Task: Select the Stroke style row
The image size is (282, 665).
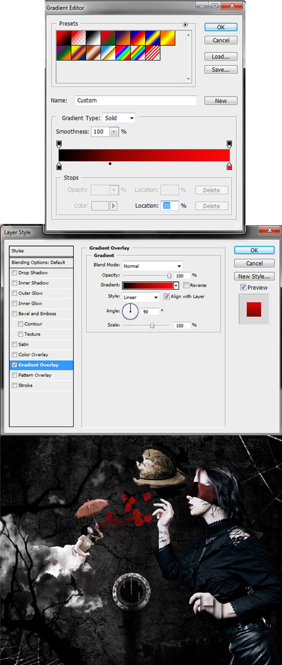Action: click(x=42, y=385)
